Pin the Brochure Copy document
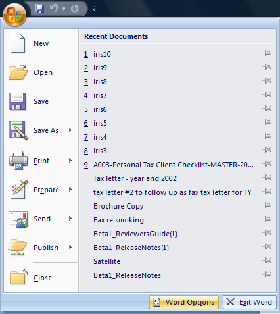280x314 pixels. [267, 205]
